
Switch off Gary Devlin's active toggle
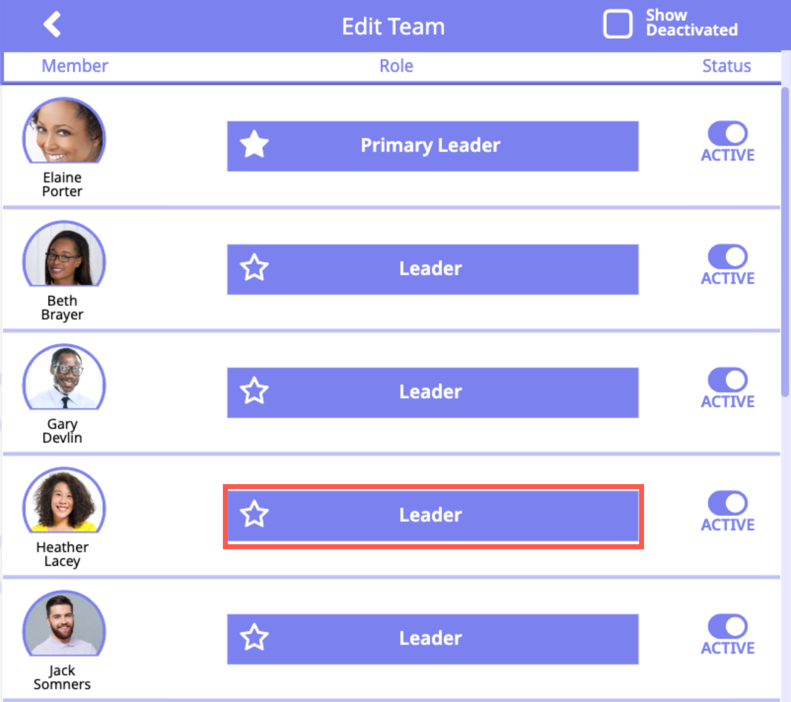pyautogui.click(x=727, y=380)
